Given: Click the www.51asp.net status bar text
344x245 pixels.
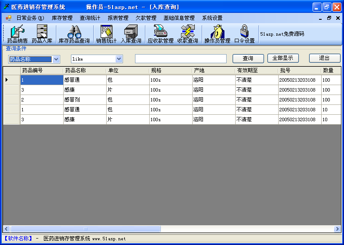Looking at the screenshot, I should tap(109, 239).
